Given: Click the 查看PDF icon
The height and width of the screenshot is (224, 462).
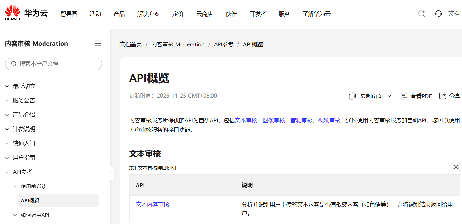Looking at the screenshot, I should click(404, 96).
